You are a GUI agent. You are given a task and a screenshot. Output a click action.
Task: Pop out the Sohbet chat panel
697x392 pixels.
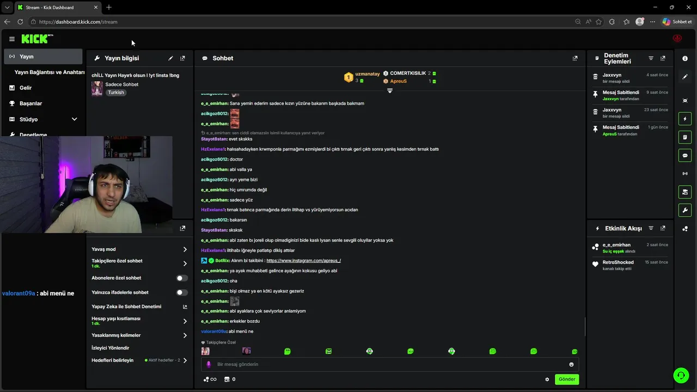click(575, 58)
